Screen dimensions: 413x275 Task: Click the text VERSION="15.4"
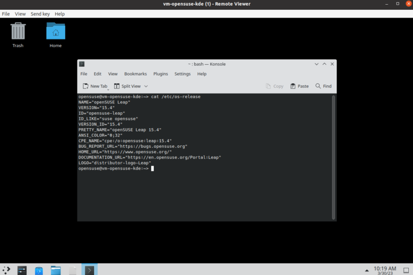[x=97, y=108]
